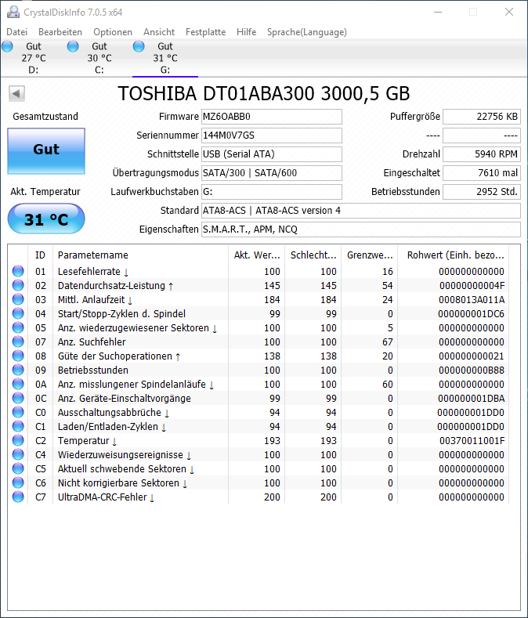Click the CrystalDiskInfo app icon in title bar
528x618 pixels.
pyautogui.click(x=13, y=13)
